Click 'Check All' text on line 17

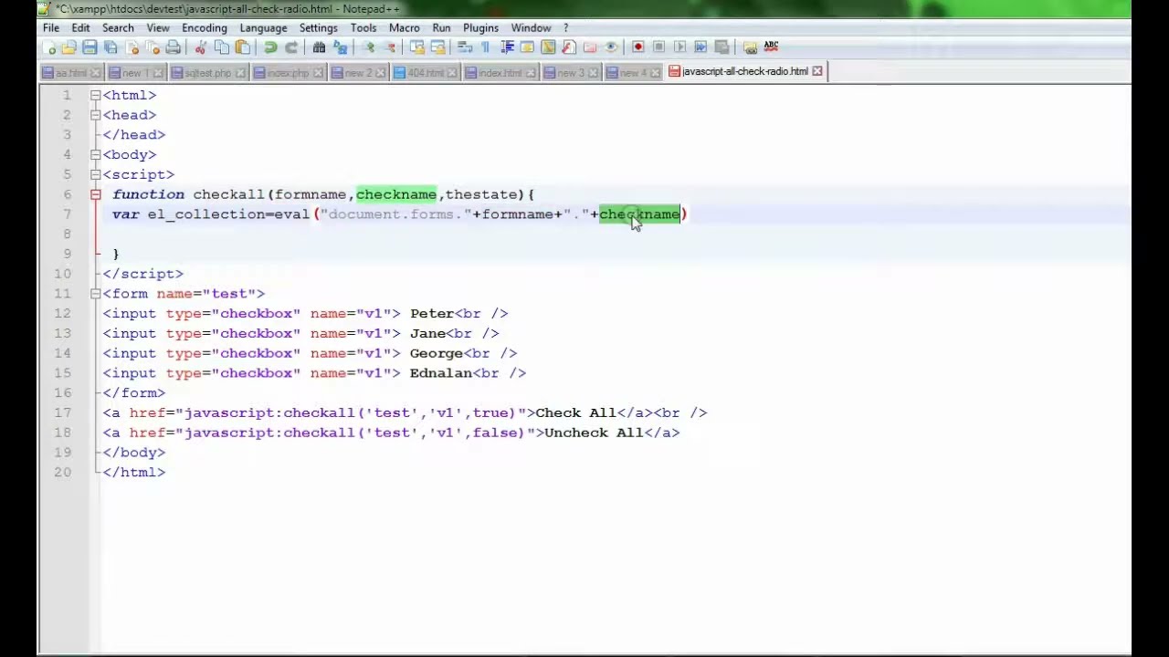click(x=575, y=412)
